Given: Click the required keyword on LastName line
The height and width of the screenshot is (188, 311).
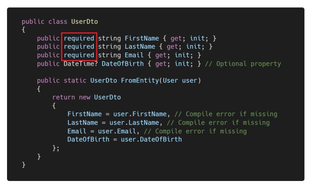Looking at the screenshot, I should tap(79, 47).
